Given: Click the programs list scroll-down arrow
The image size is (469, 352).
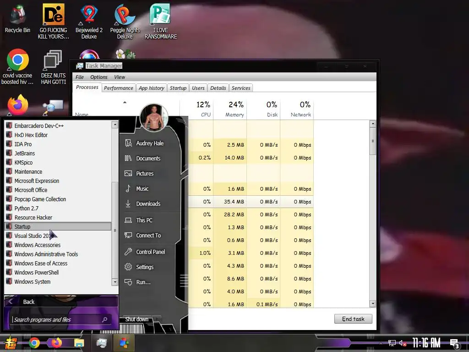Looking at the screenshot, I should click(x=115, y=282).
